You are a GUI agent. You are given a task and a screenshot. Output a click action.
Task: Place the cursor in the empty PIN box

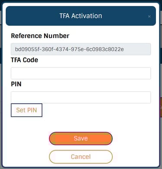click(81, 97)
